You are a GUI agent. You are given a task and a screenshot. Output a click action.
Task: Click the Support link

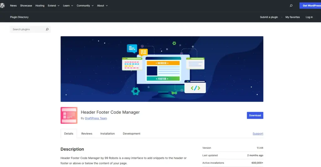click(x=258, y=134)
